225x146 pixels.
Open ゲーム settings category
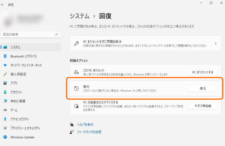31,110
